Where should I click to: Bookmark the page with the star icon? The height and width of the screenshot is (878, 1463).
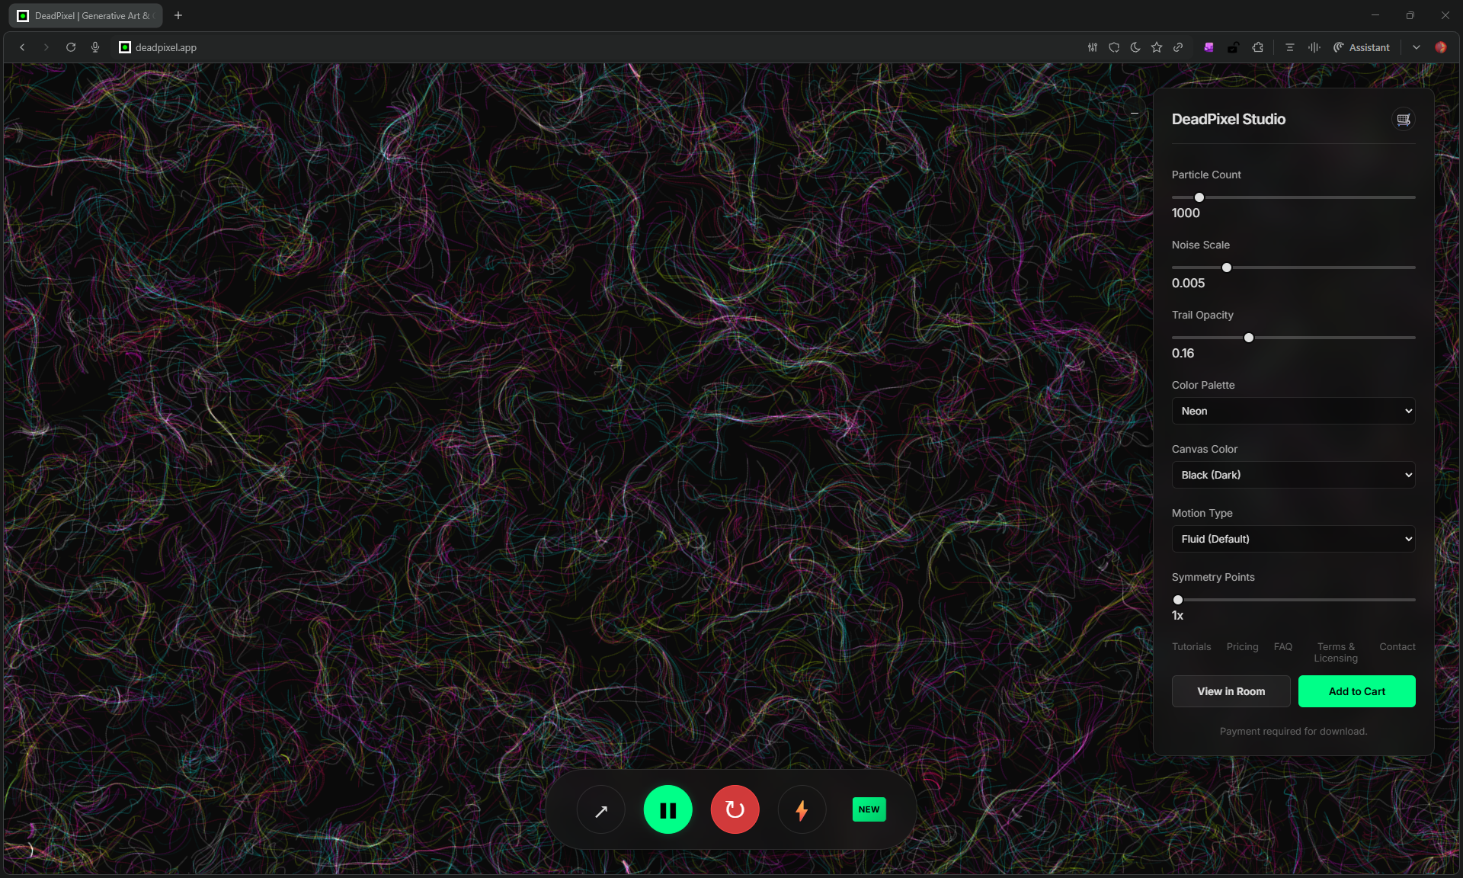point(1157,47)
